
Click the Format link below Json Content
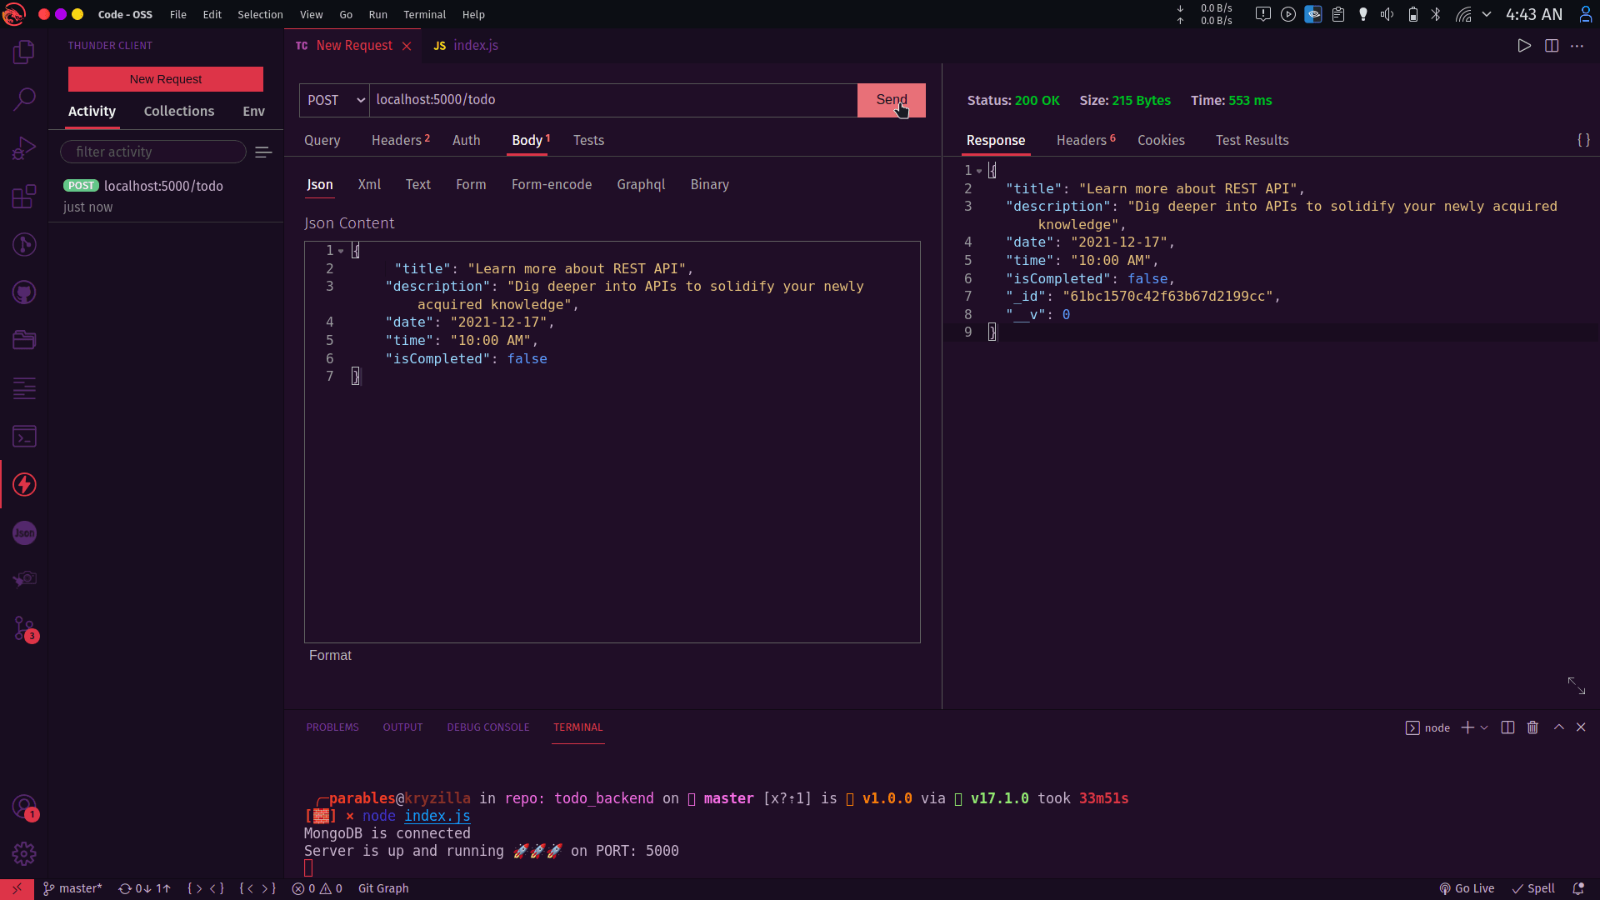click(x=330, y=656)
